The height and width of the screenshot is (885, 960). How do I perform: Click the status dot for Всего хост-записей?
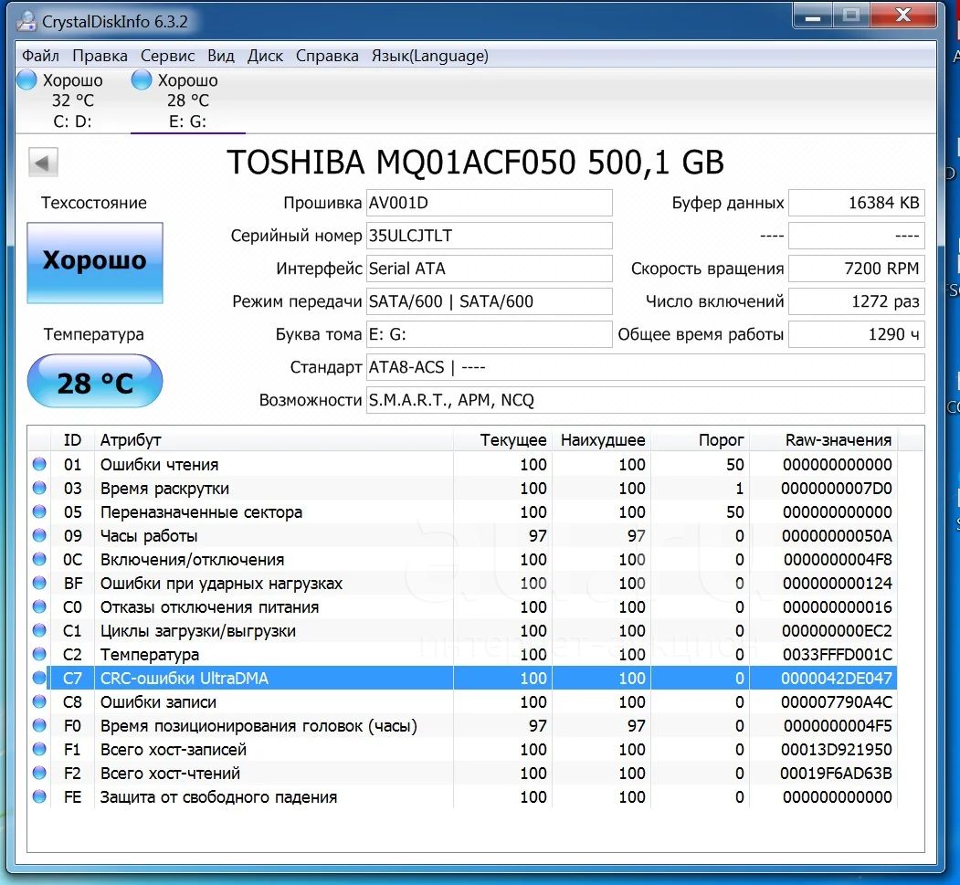click(40, 749)
